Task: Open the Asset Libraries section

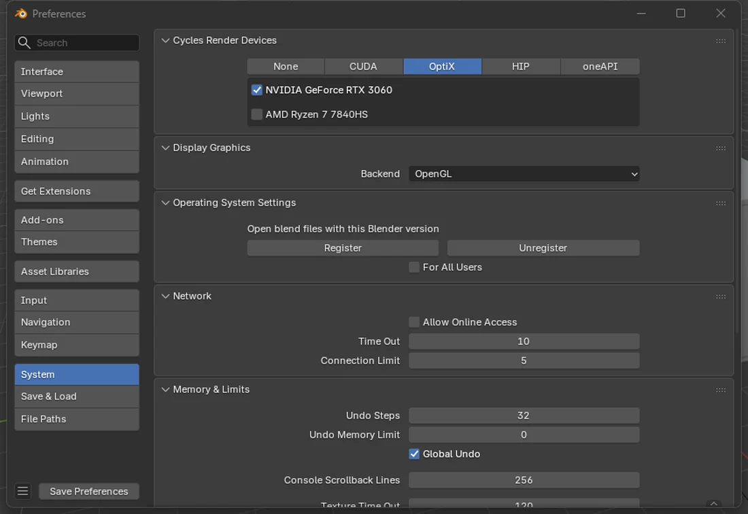Action: point(77,271)
